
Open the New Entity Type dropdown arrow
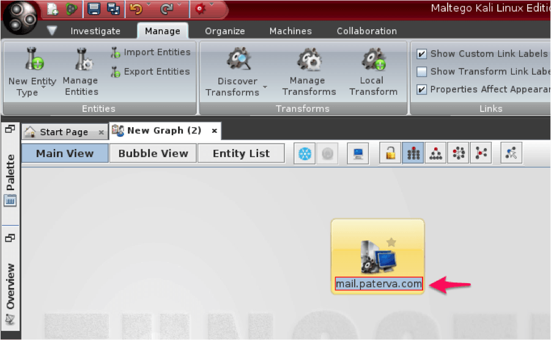(44, 87)
